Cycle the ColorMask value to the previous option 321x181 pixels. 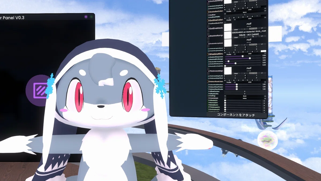[225, 98]
